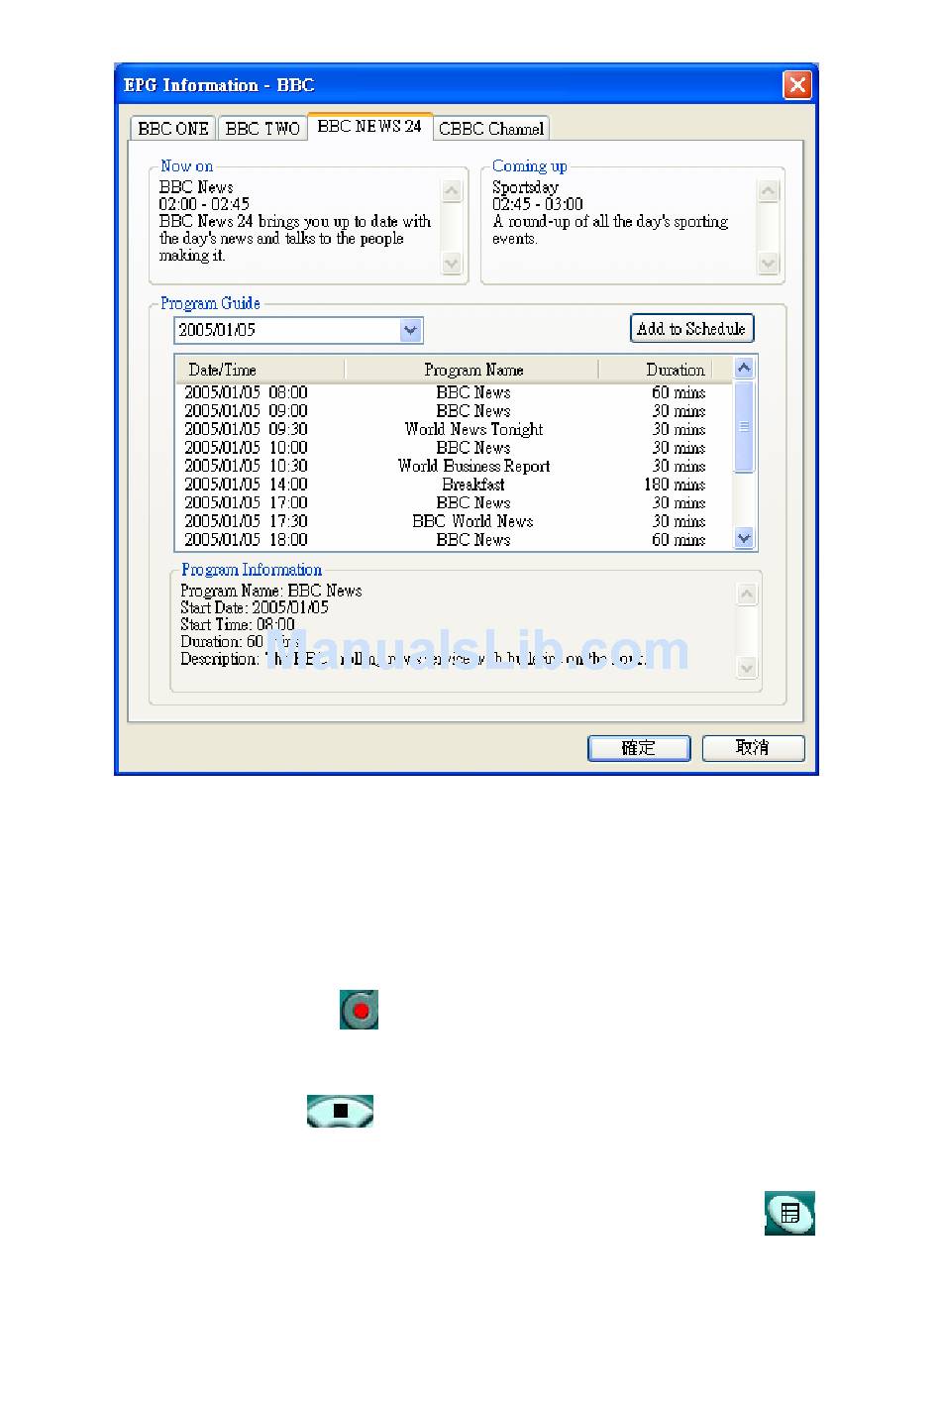Confirm with the 確定 button
The image size is (941, 1407).
coord(639,748)
